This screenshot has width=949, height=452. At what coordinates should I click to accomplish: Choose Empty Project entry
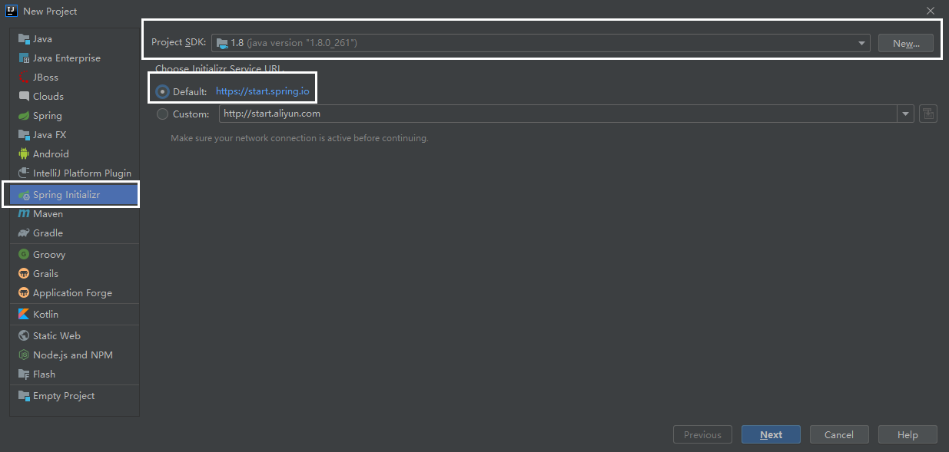tap(75, 396)
